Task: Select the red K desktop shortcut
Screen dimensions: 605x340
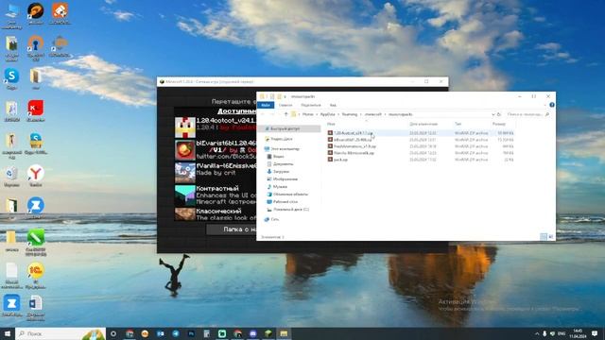Action: (x=36, y=110)
